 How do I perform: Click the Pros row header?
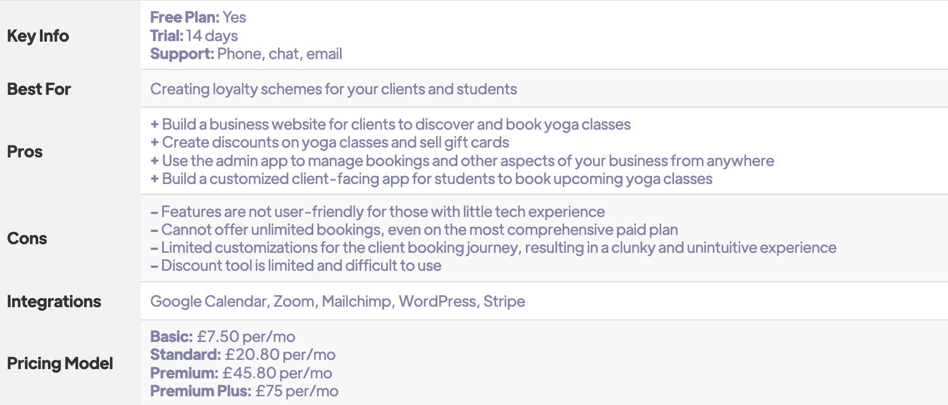(25, 152)
